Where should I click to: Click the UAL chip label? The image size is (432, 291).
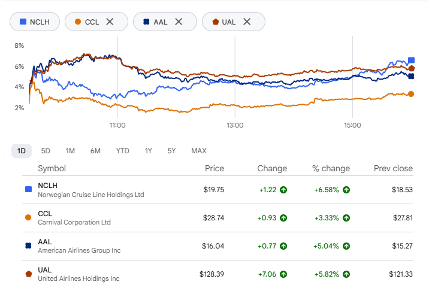(229, 22)
